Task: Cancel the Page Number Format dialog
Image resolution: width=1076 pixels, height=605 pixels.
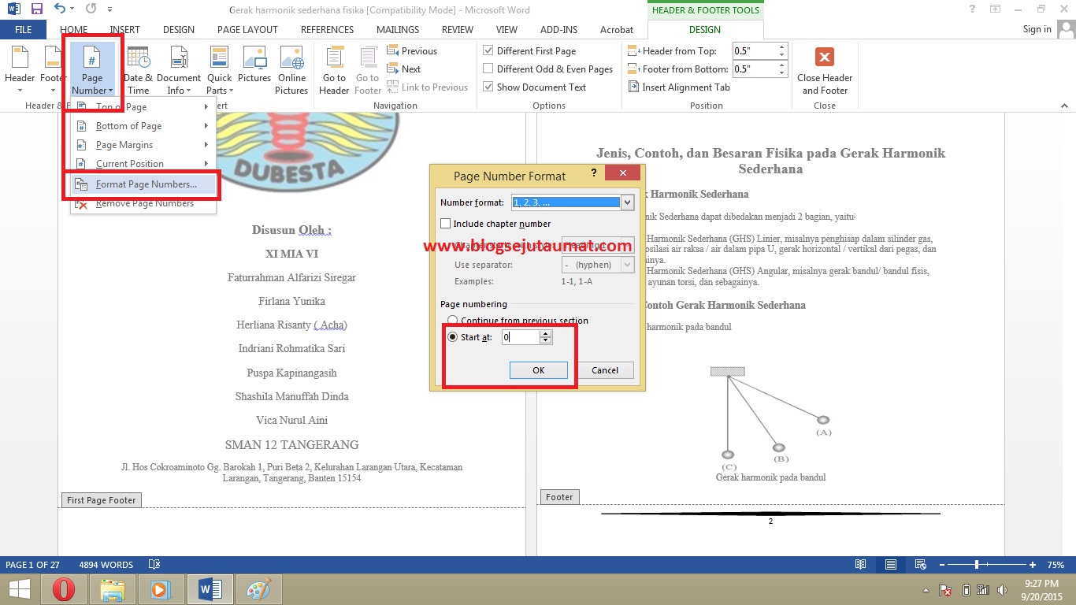Action: (x=605, y=370)
